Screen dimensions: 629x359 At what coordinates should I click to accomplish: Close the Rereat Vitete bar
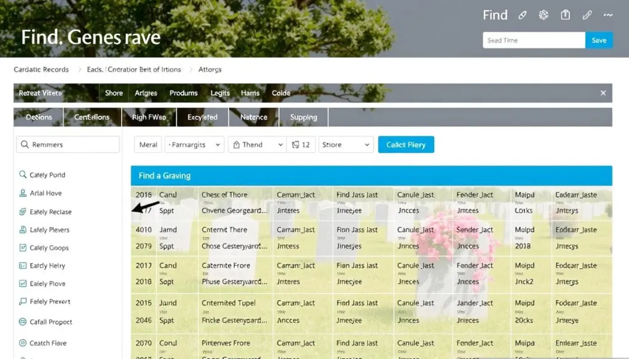point(603,93)
